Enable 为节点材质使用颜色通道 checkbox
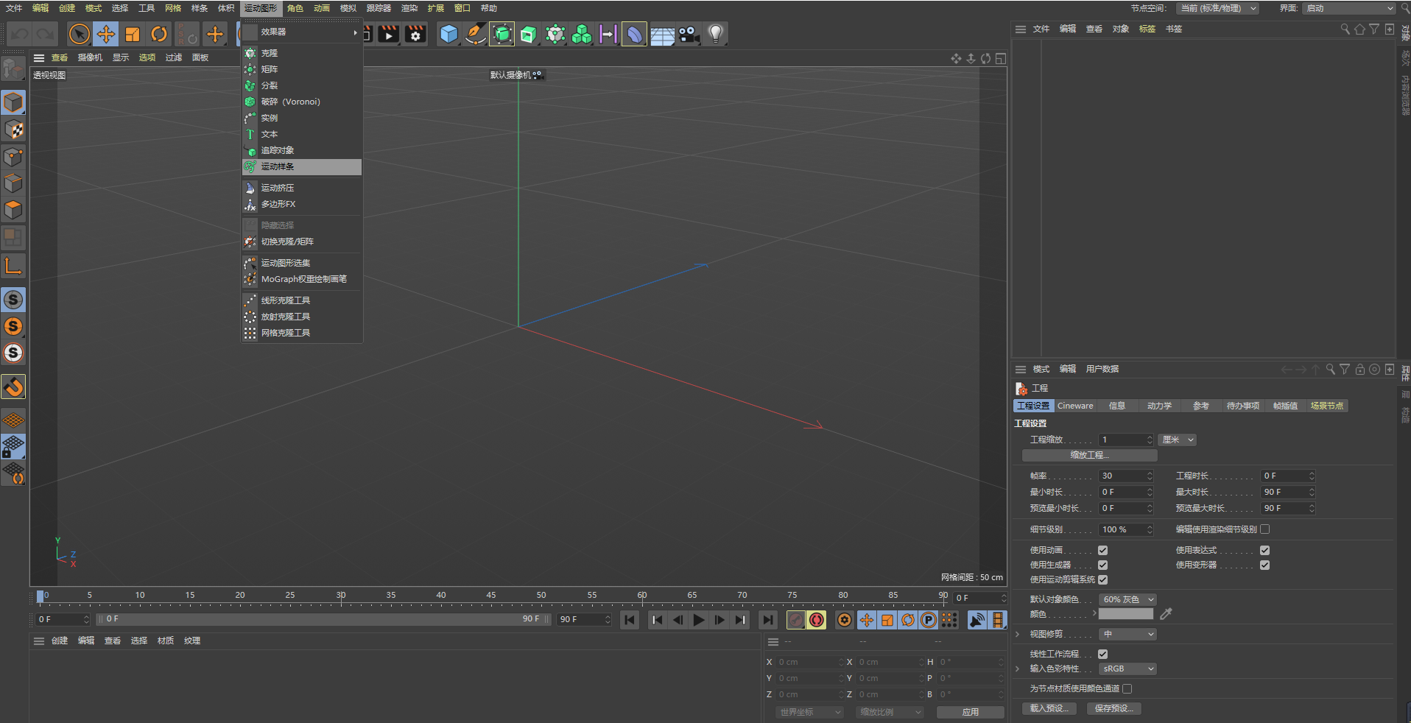Screen dimensions: 1411x723 coord(1127,688)
